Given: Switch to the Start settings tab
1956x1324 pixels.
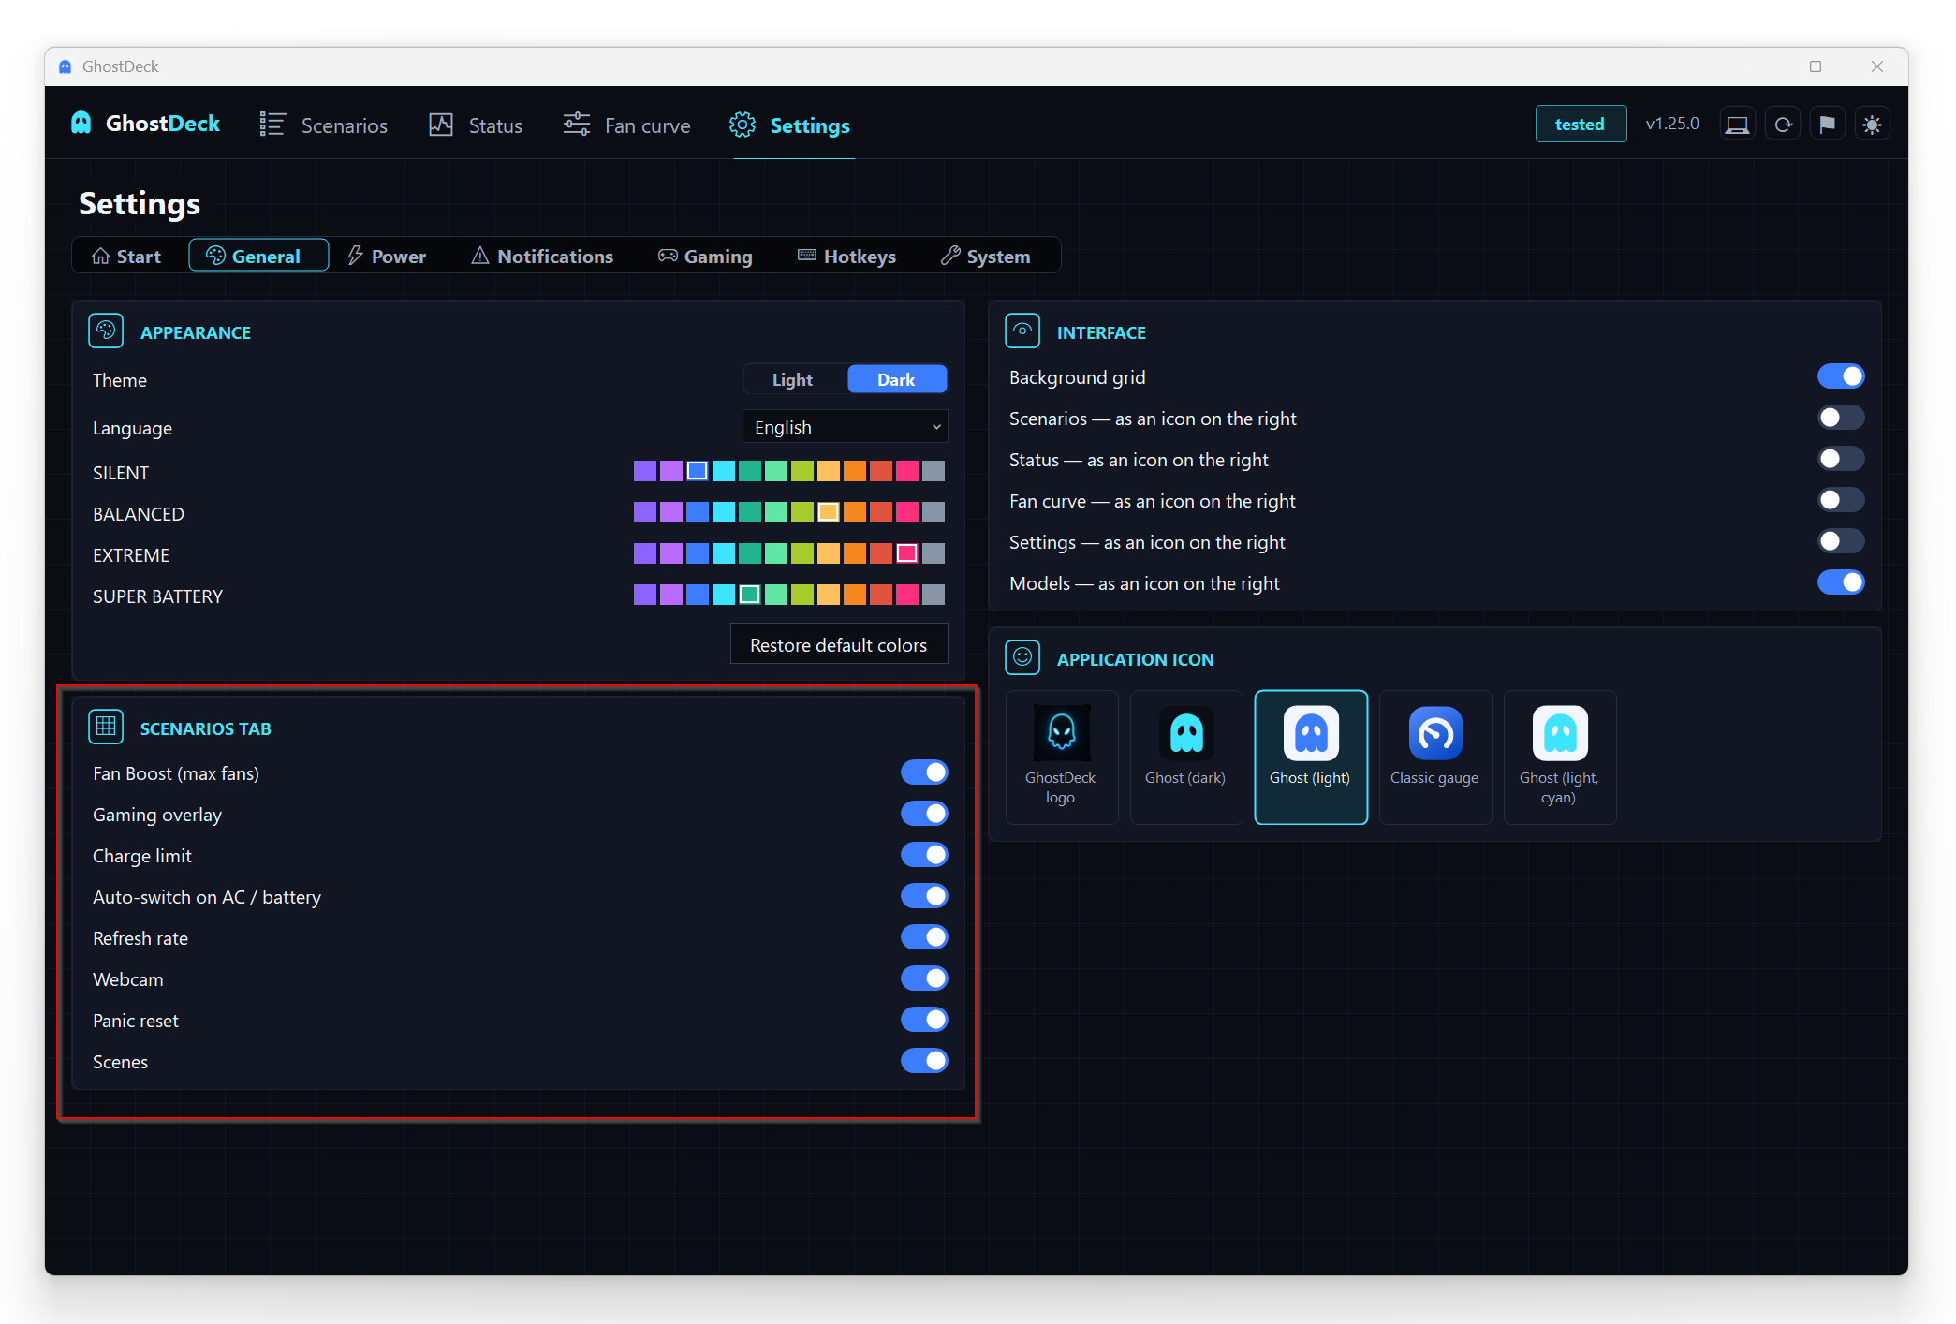Looking at the screenshot, I should [126, 257].
